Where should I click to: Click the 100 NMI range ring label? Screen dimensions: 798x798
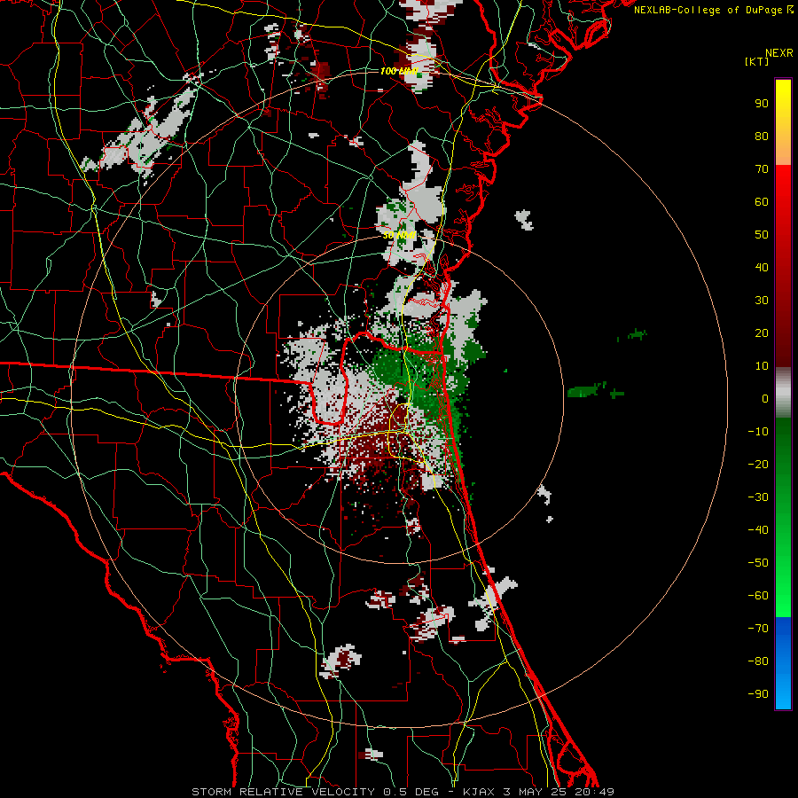coord(398,71)
